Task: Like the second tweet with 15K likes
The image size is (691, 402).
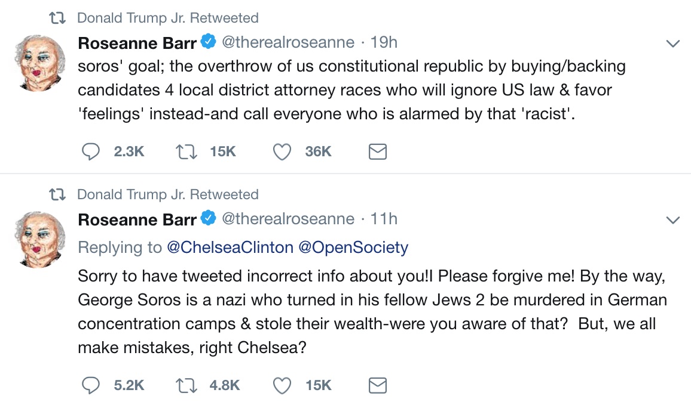Action: 282,386
